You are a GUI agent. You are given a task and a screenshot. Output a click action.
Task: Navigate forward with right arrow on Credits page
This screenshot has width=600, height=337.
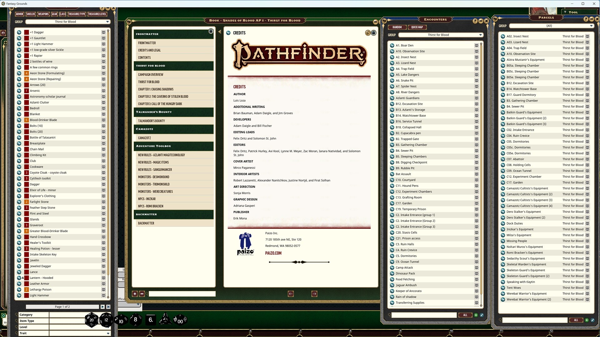click(314, 294)
